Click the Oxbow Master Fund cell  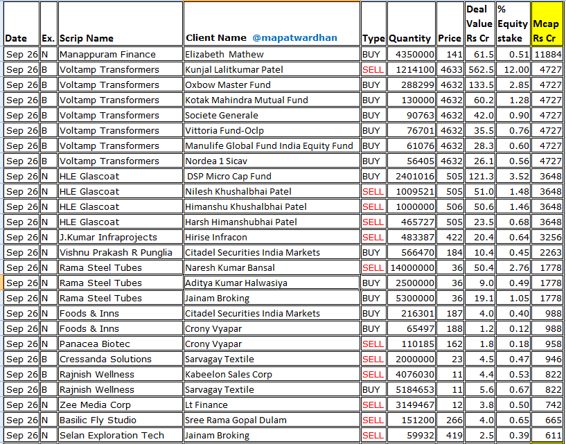[x=272, y=85]
